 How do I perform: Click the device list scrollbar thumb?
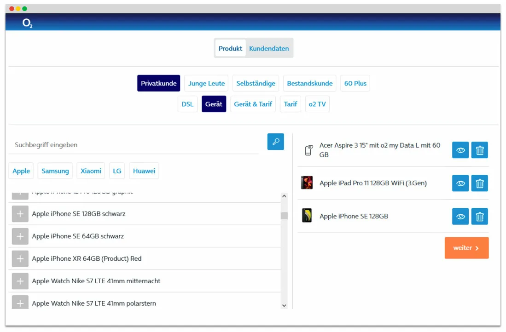coord(284,216)
